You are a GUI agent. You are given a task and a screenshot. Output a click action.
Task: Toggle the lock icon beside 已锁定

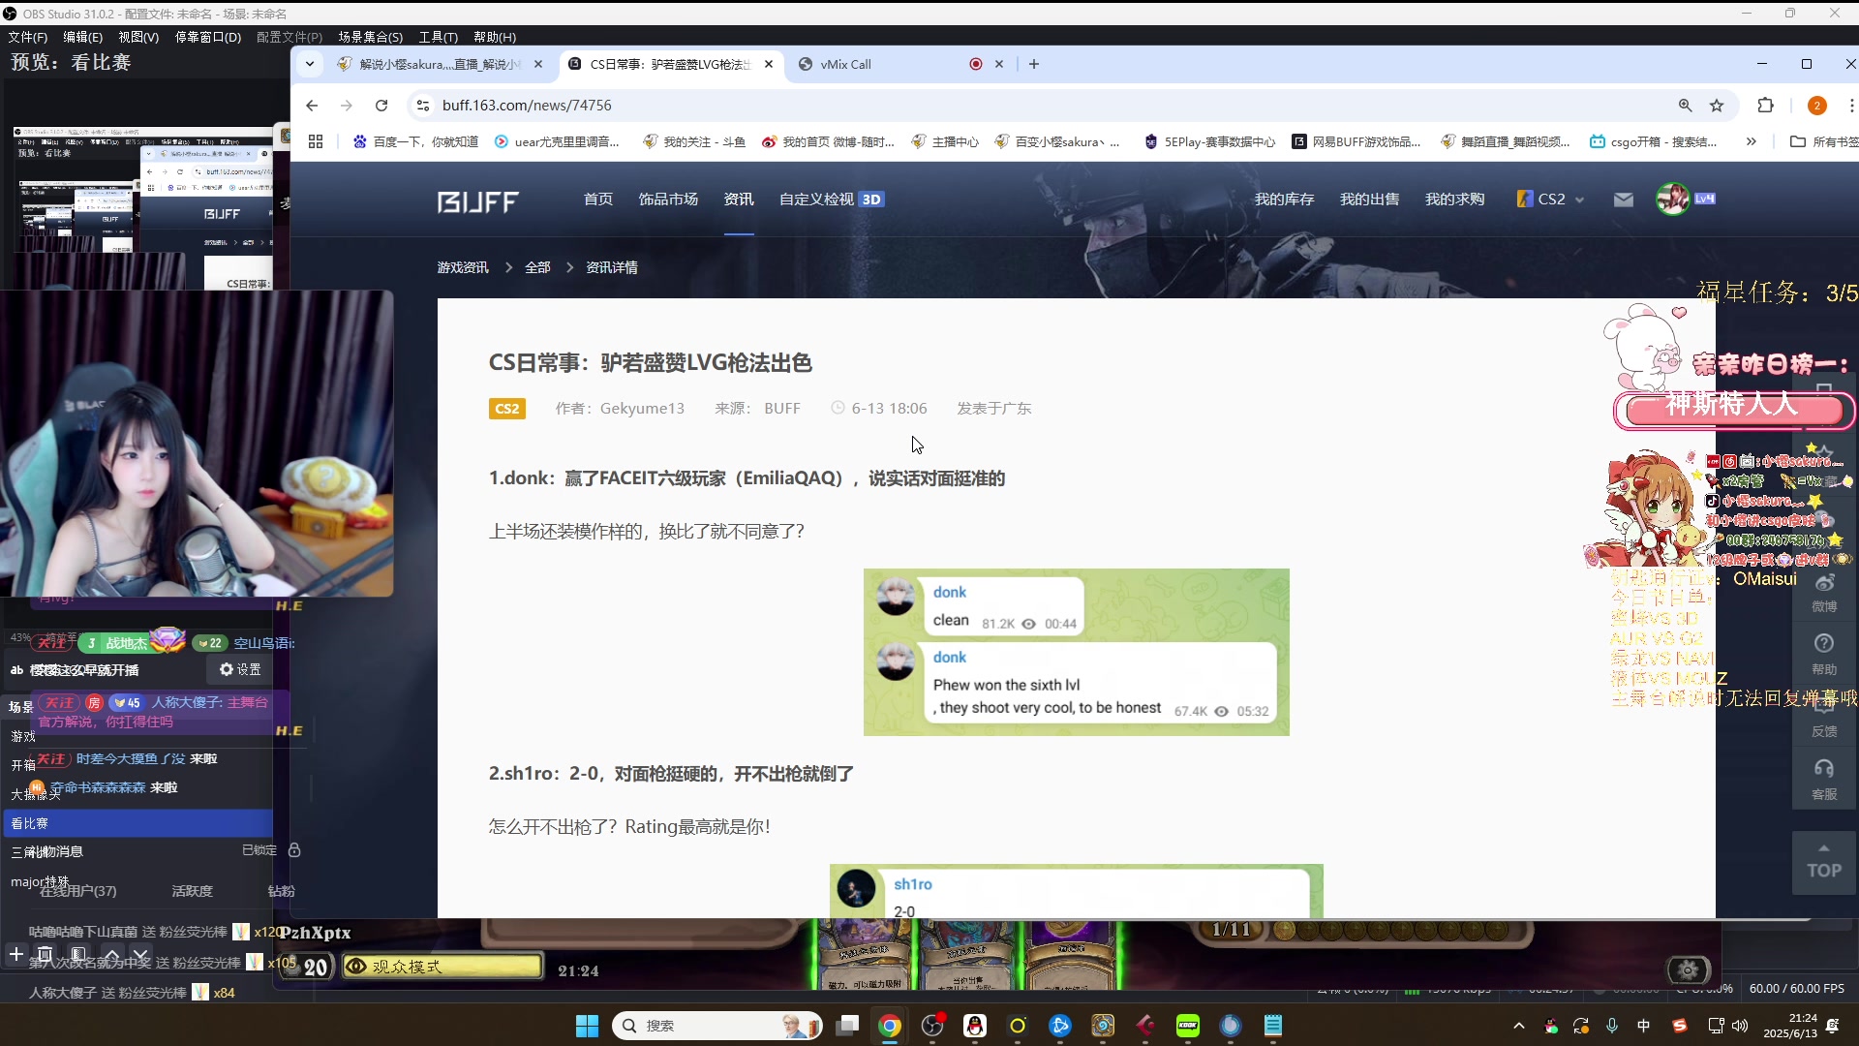[x=294, y=850]
